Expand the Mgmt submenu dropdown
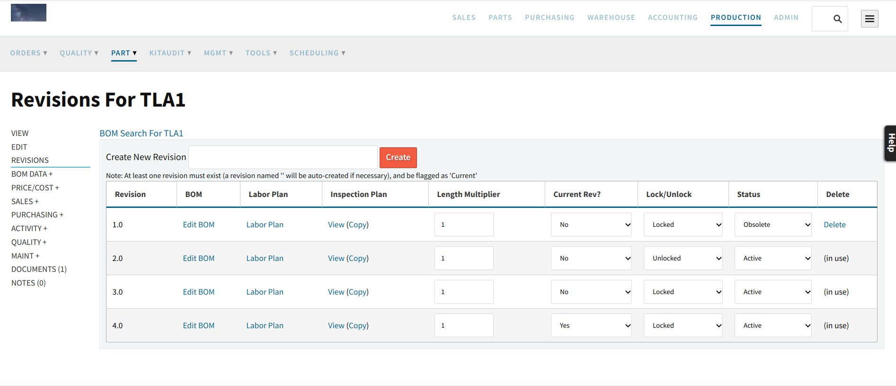This screenshot has width=896, height=386. [219, 53]
